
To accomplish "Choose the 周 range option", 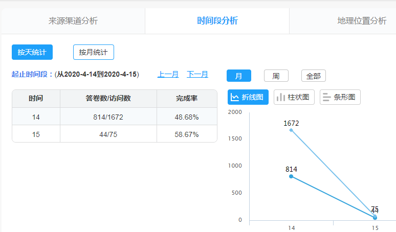I will tap(276, 76).
